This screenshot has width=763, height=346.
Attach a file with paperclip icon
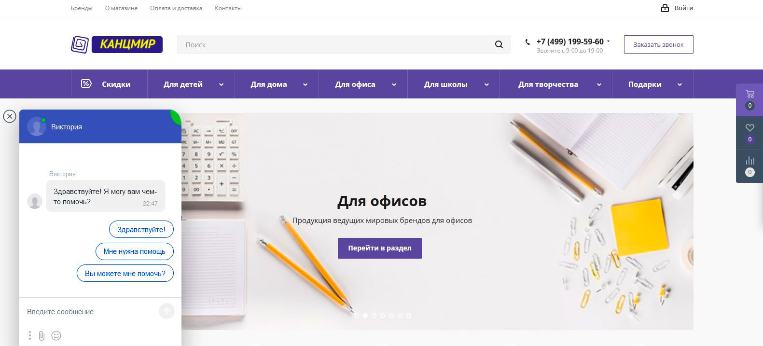pos(42,335)
